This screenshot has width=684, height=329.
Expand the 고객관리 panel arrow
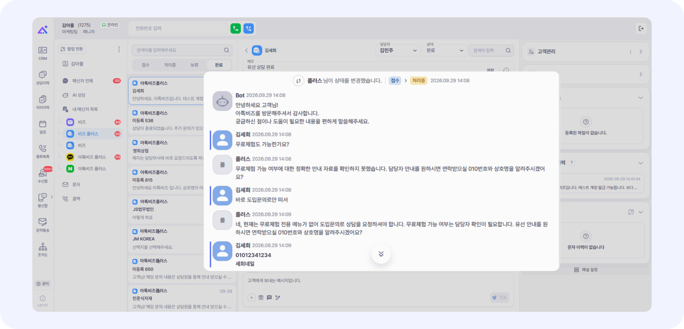(641, 52)
